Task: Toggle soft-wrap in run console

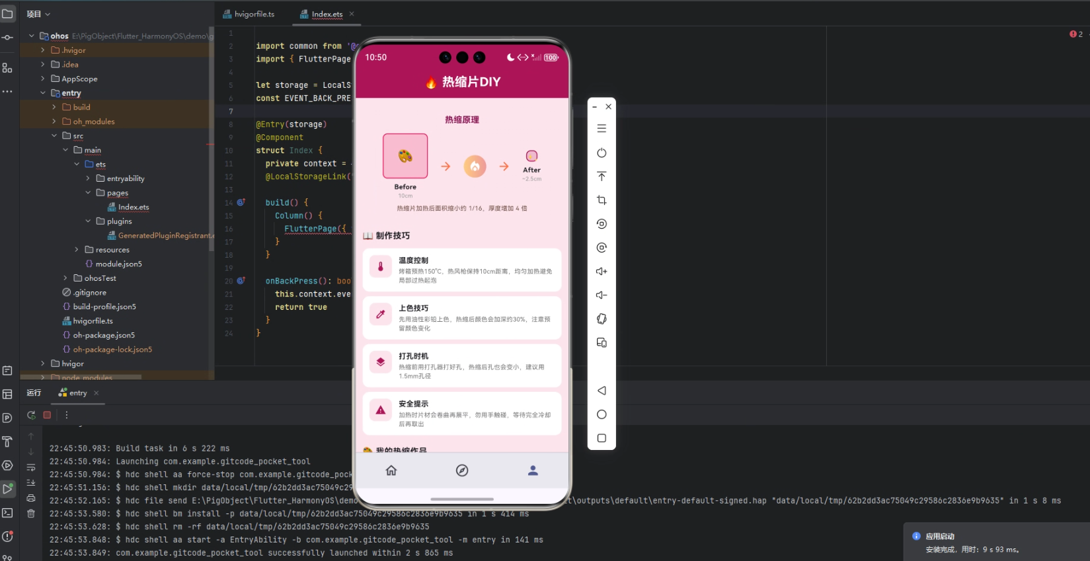Action: coord(31,467)
